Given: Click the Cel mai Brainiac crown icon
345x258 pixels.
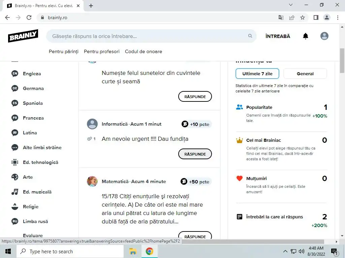Looking at the screenshot, I should coord(240,140).
